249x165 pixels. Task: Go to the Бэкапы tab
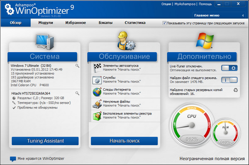pos(105,23)
